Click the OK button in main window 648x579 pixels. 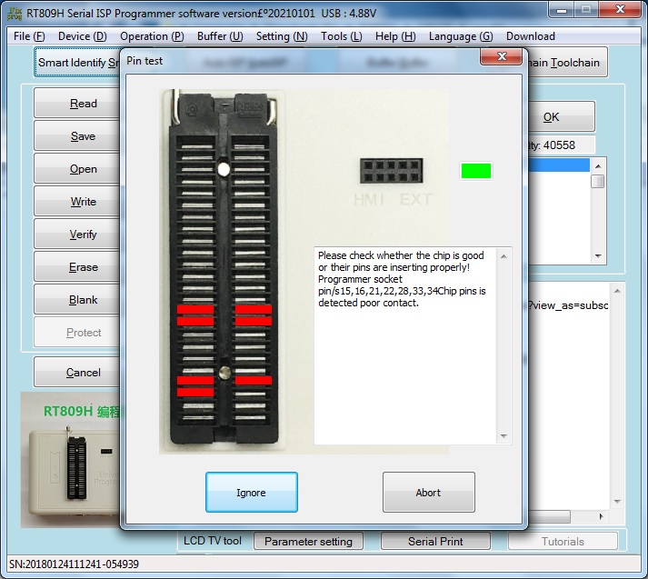tap(562, 117)
